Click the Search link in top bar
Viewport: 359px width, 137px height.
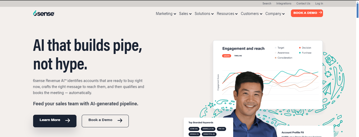pyautogui.click(x=267, y=3)
